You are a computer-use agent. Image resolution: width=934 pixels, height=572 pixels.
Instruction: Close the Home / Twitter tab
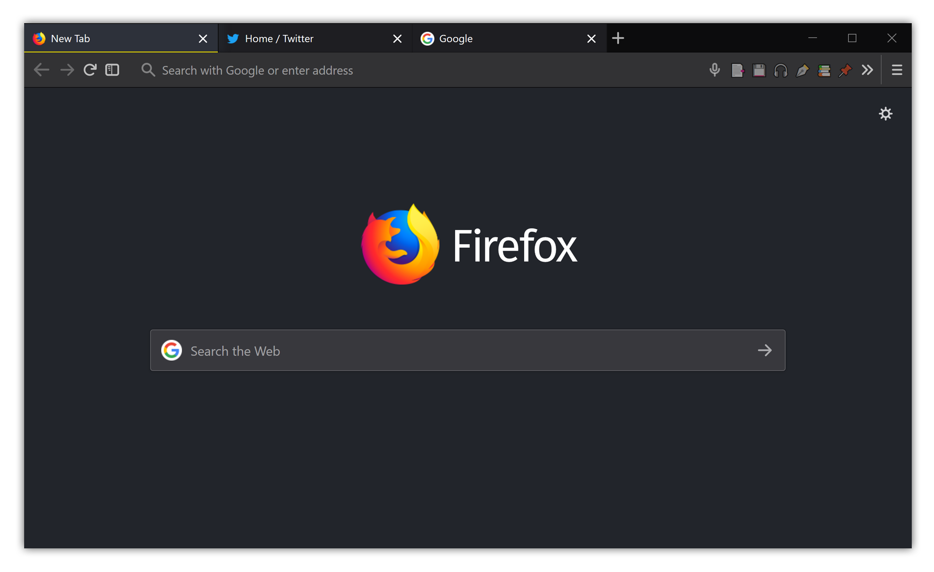click(x=397, y=38)
